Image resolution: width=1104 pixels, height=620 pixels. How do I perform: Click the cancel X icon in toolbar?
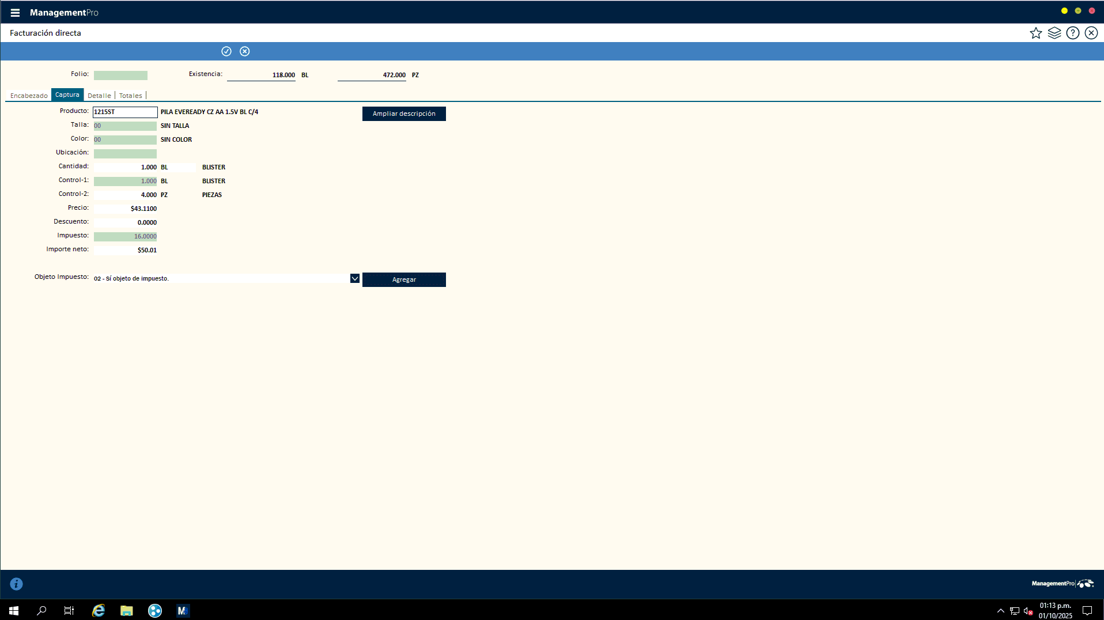coord(245,51)
